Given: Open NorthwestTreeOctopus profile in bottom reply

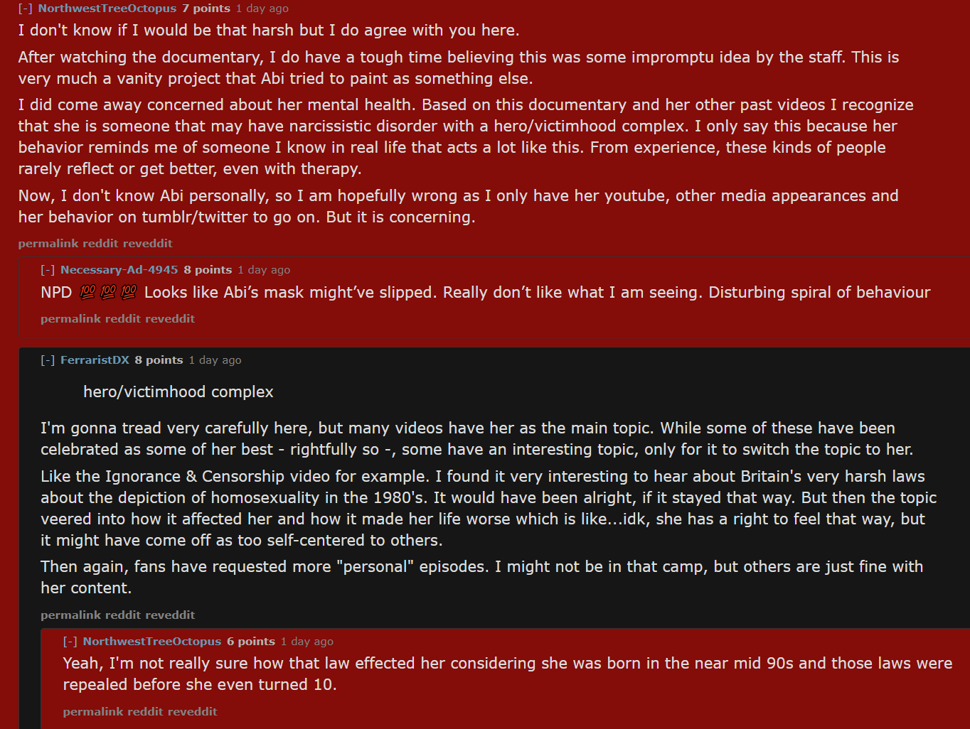Looking at the screenshot, I should (x=152, y=642).
